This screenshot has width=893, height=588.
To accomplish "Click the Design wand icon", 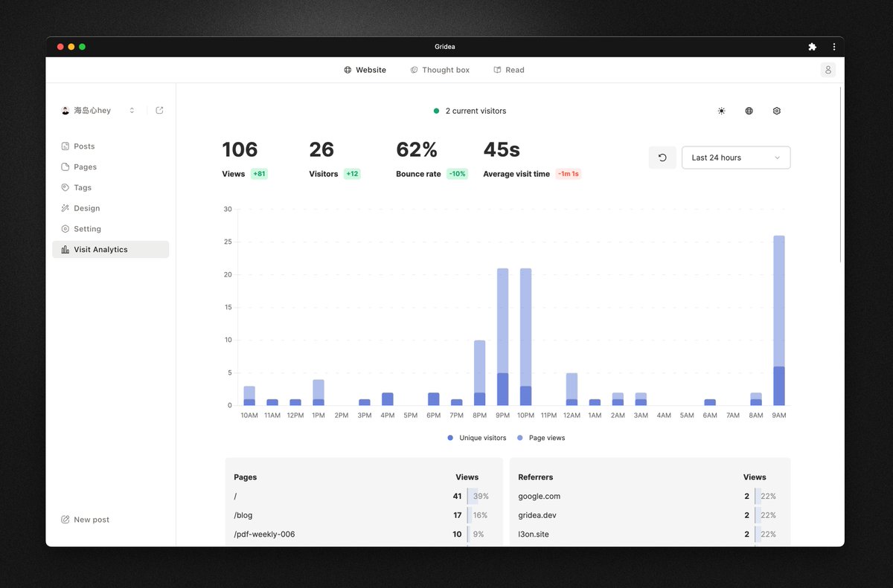I will pos(65,208).
